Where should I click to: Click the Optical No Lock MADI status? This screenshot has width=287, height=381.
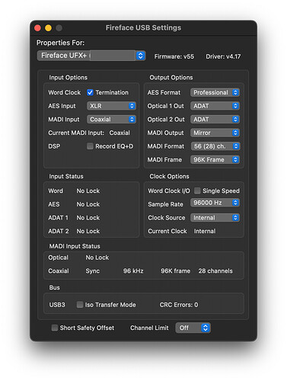[x=97, y=258]
